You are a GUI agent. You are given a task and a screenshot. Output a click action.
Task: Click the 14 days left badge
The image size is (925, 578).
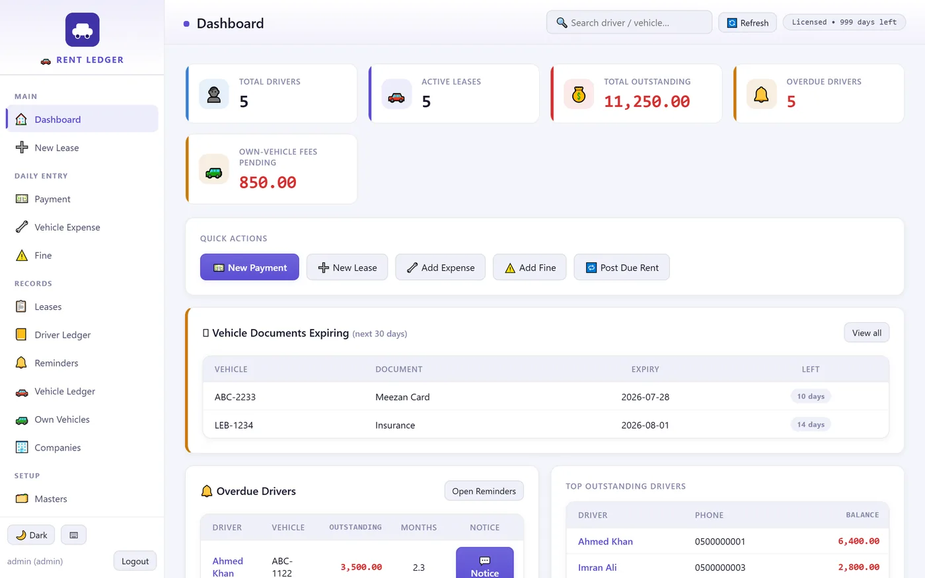(x=811, y=425)
